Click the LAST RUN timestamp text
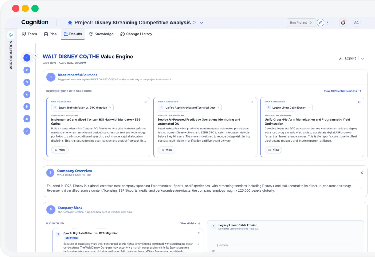 (64, 63)
